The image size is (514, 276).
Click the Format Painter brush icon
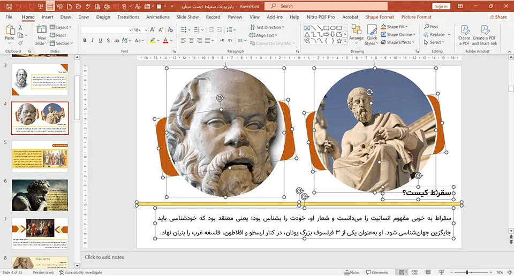20,43
